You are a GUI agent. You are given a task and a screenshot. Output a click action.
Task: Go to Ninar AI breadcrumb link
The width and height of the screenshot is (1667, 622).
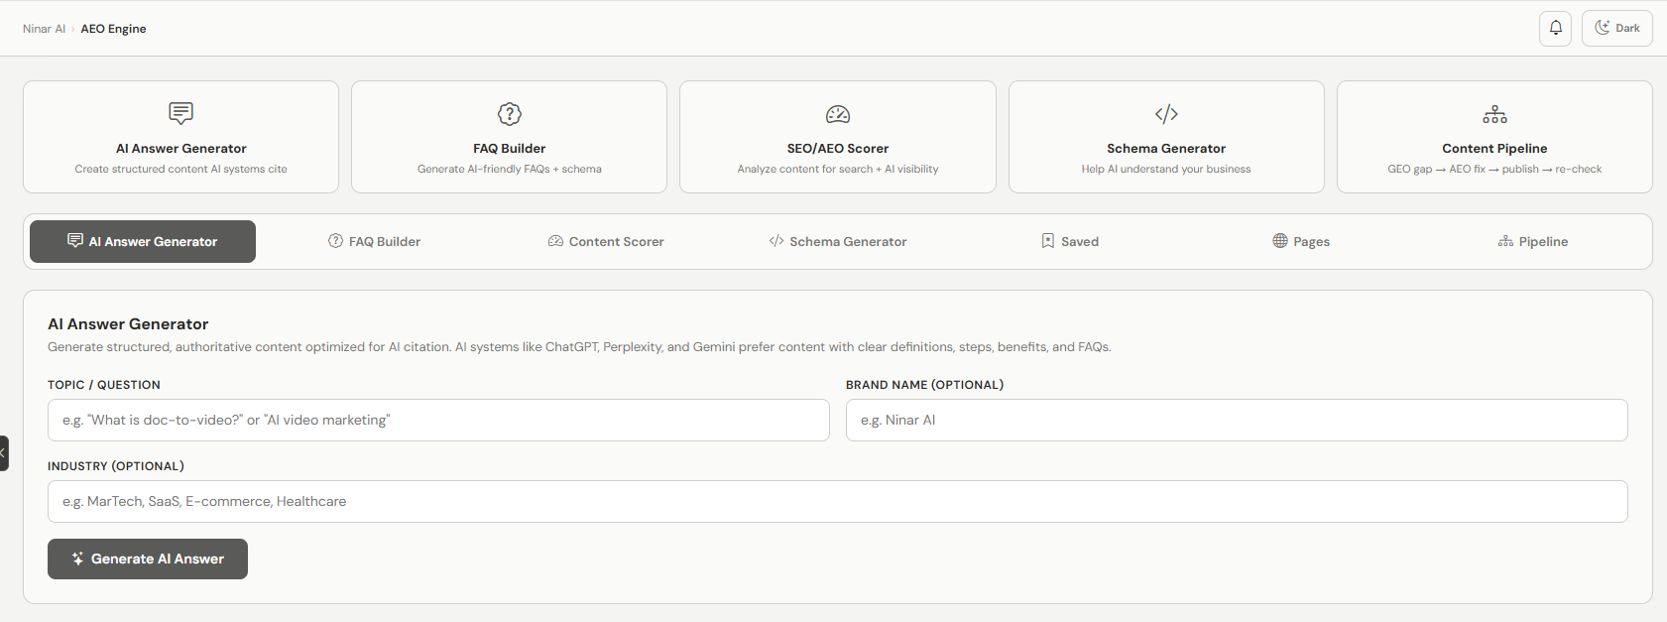point(44,29)
